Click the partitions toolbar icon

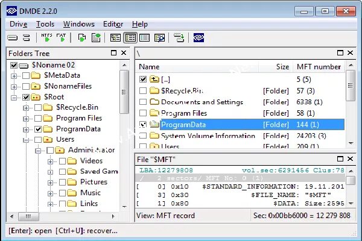tap(27, 37)
